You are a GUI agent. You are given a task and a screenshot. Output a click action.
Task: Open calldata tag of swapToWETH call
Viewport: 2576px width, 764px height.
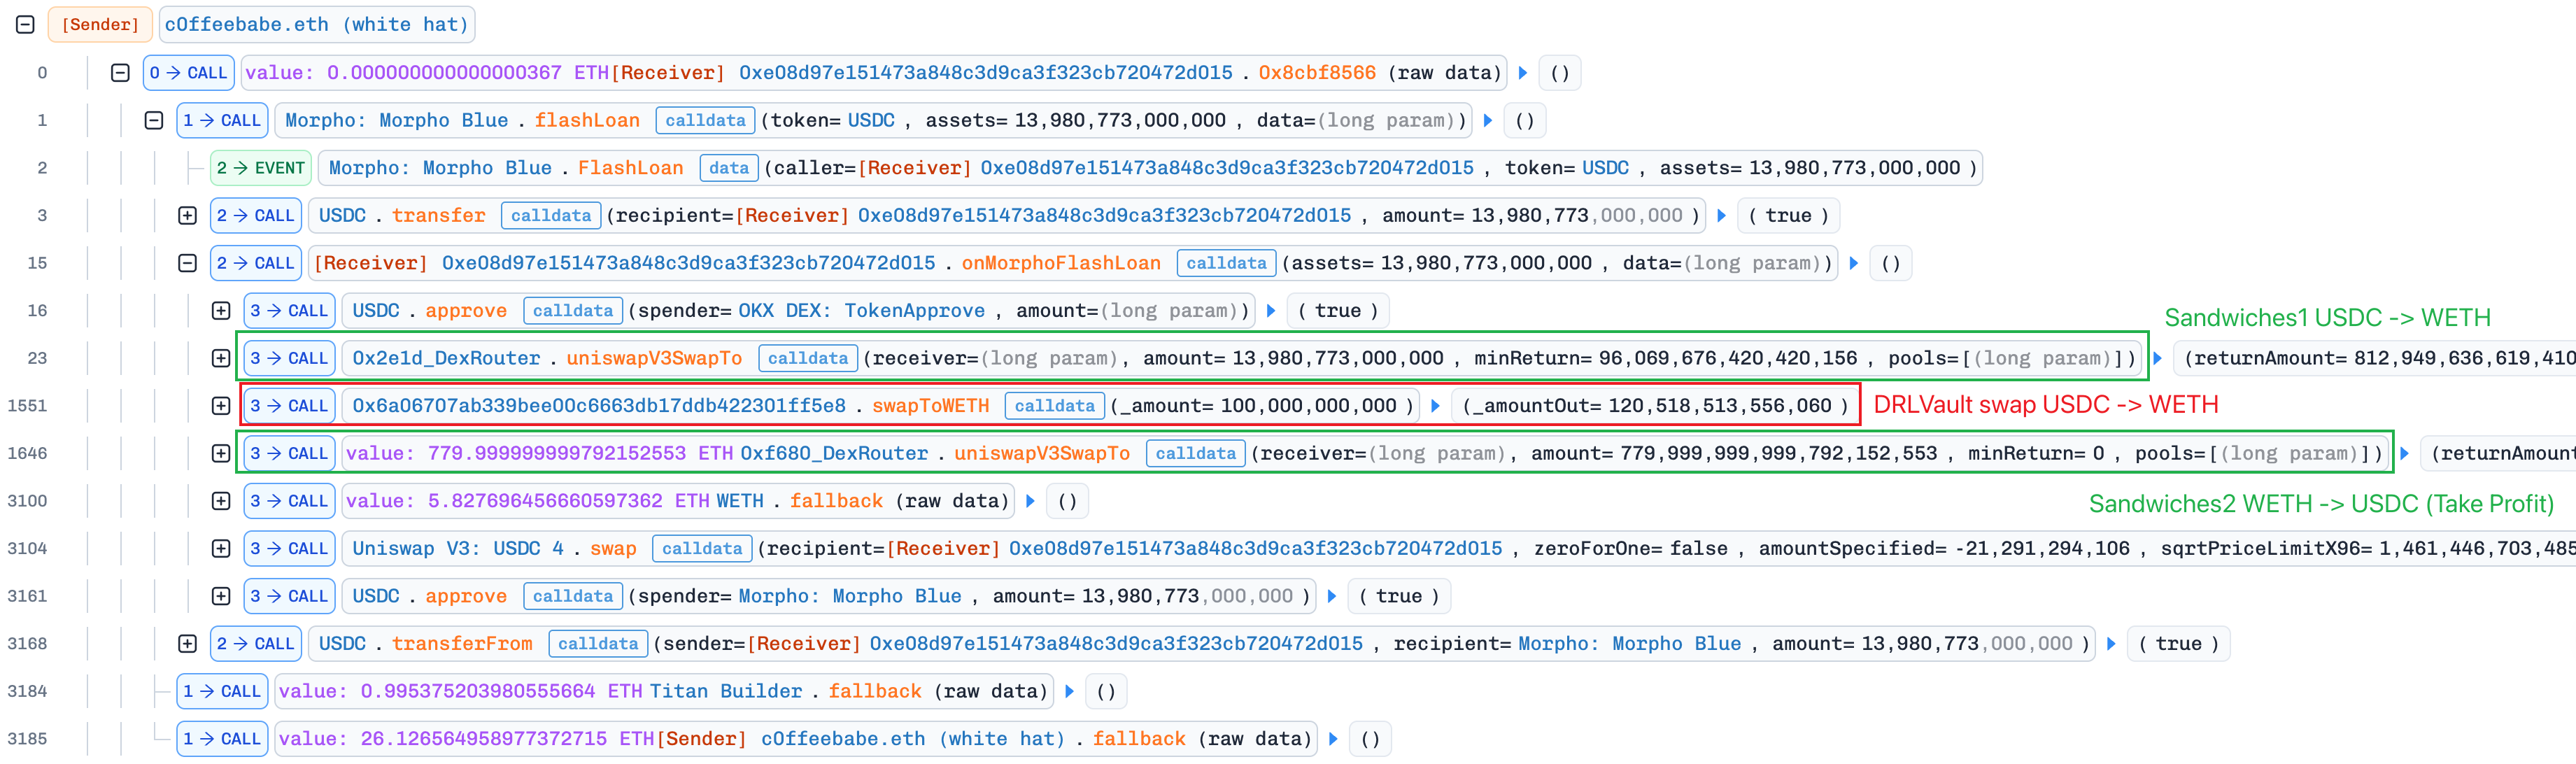pos(1054,406)
